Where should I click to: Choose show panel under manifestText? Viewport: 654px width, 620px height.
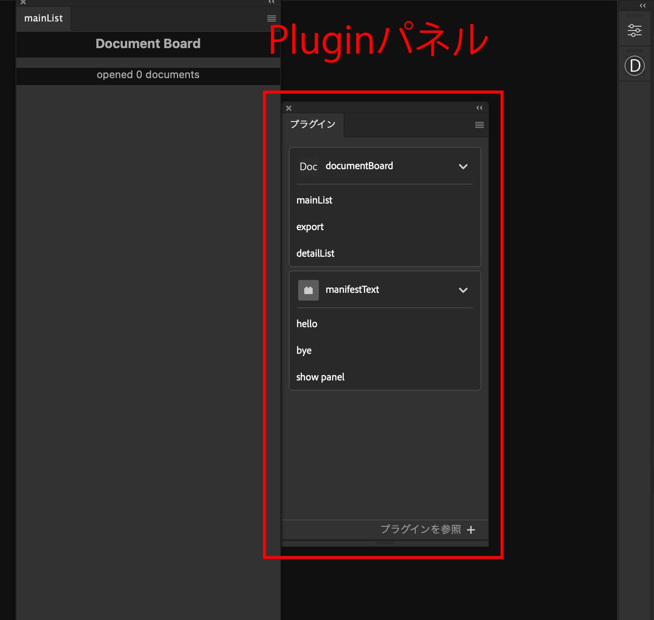click(x=320, y=377)
